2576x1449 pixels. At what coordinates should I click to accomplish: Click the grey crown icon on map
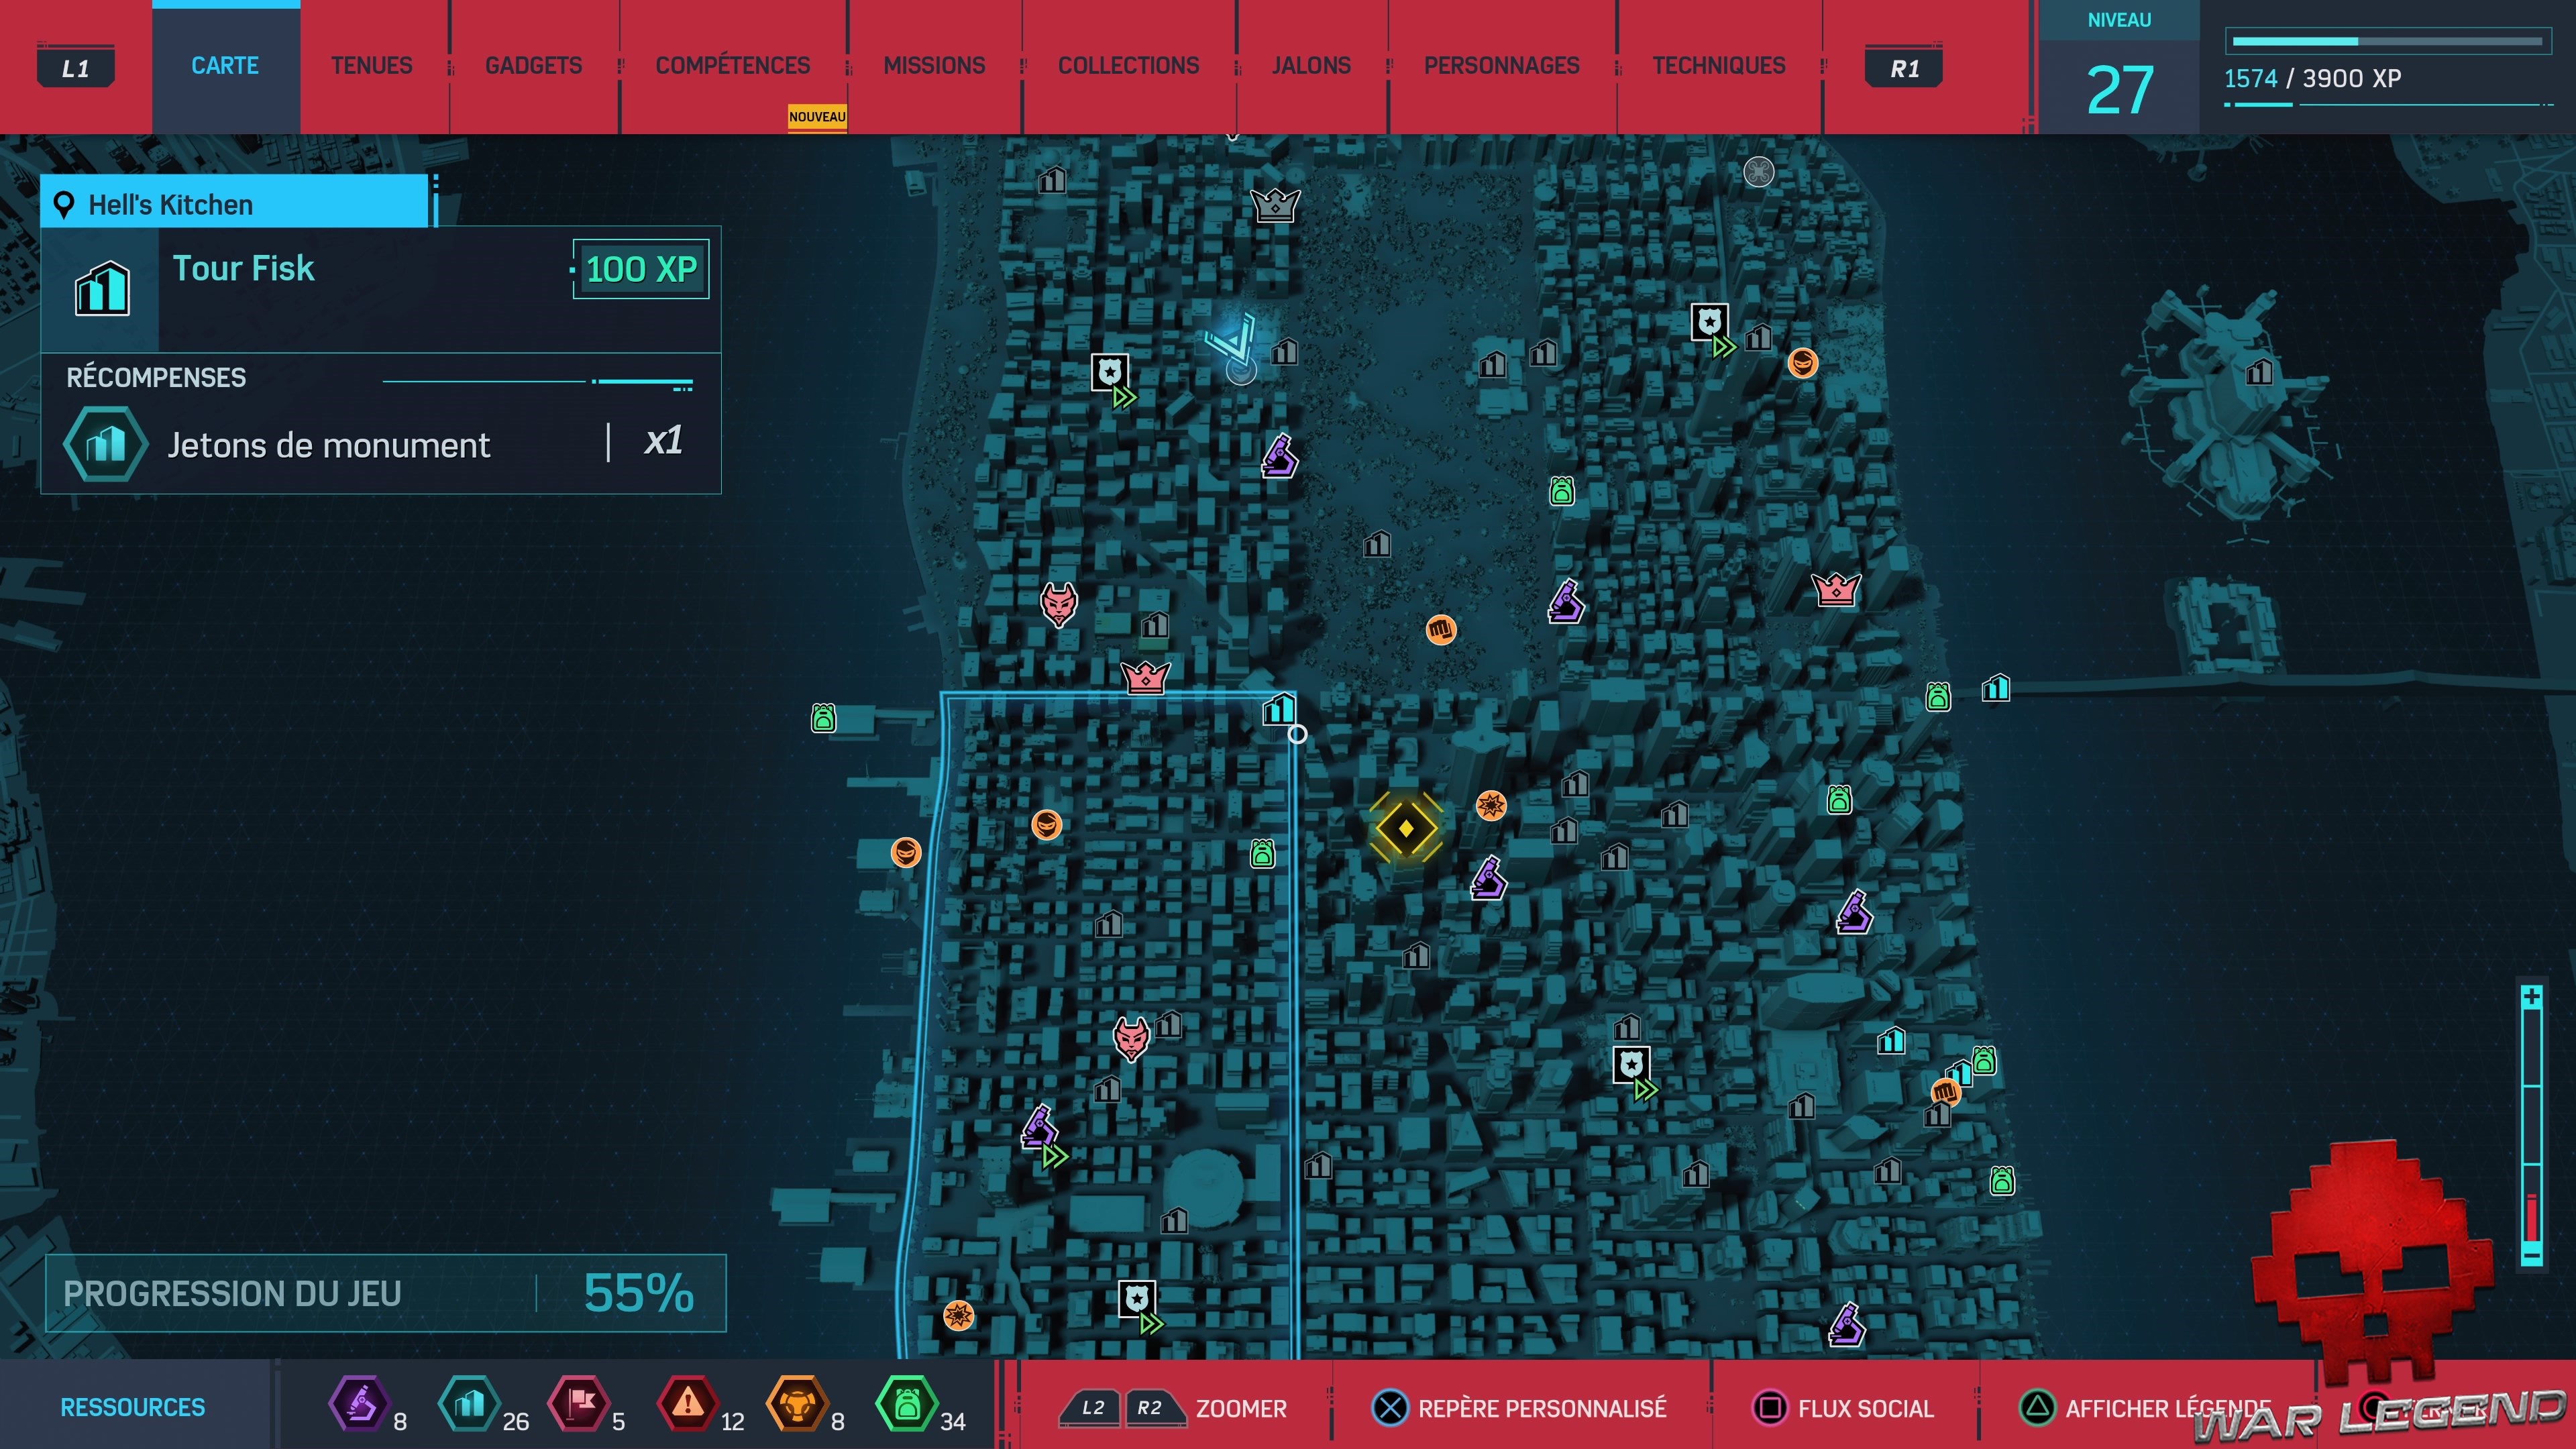(x=1275, y=205)
